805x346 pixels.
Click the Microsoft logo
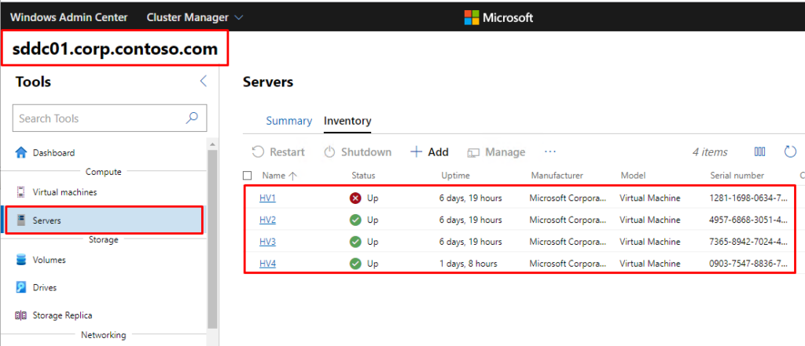499,17
